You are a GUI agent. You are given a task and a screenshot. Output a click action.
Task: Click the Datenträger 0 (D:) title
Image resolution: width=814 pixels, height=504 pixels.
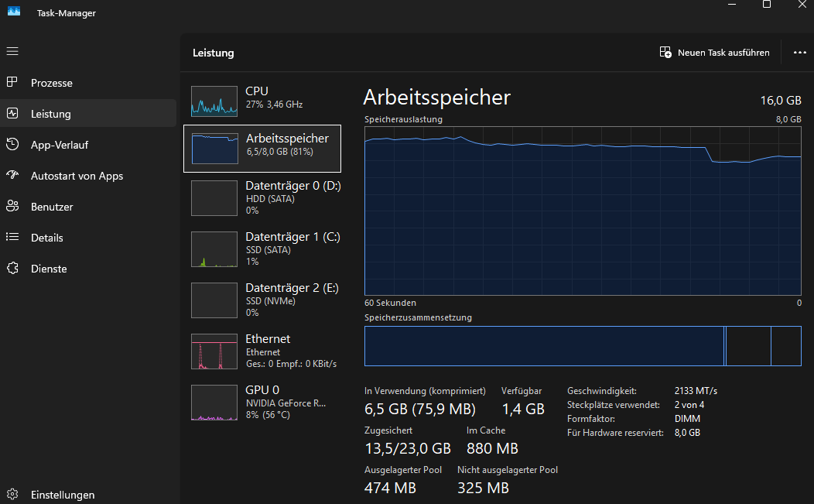[x=293, y=186]
